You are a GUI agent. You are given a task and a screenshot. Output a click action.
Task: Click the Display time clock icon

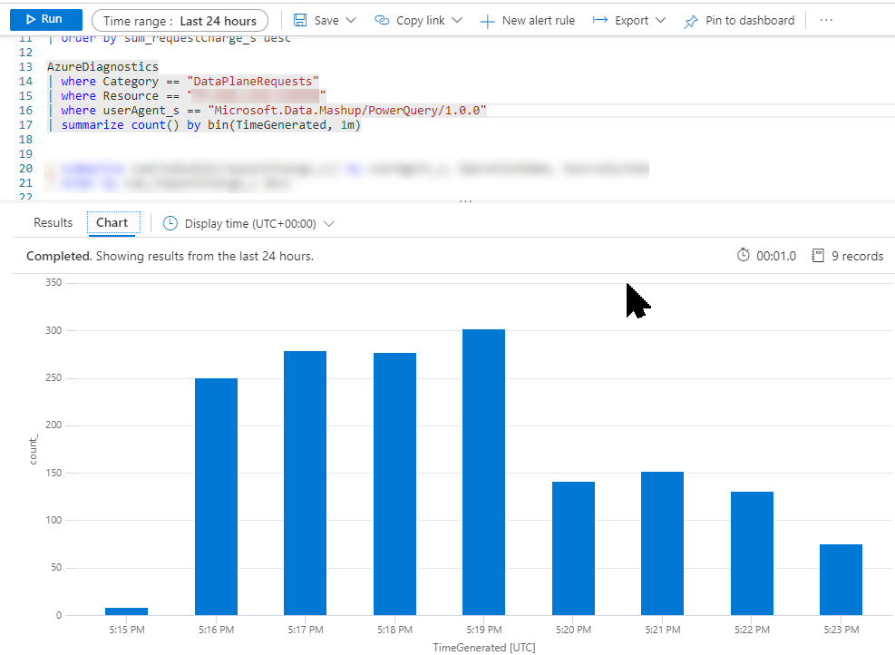pos(170,223)
